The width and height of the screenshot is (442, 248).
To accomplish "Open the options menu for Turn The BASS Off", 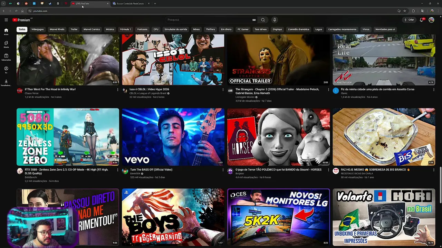I will click(x=223, y=170).
